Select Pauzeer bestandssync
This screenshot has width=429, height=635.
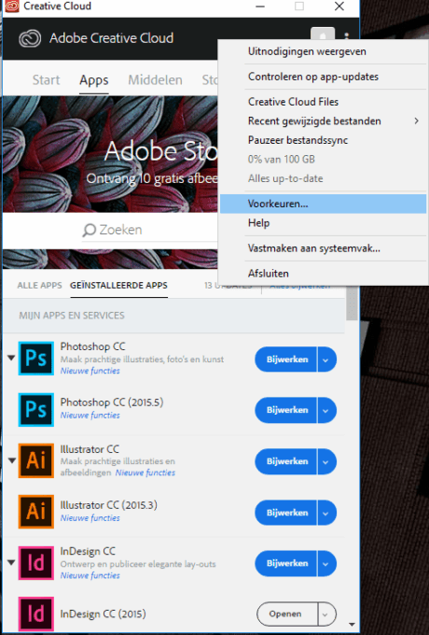pos(323,140)
